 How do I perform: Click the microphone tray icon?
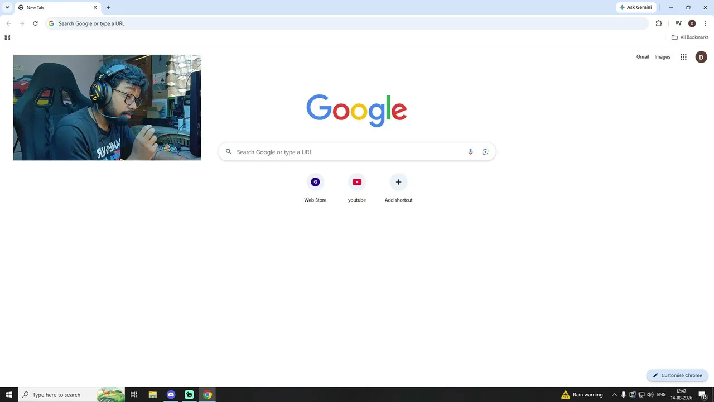tap(624, 395)
